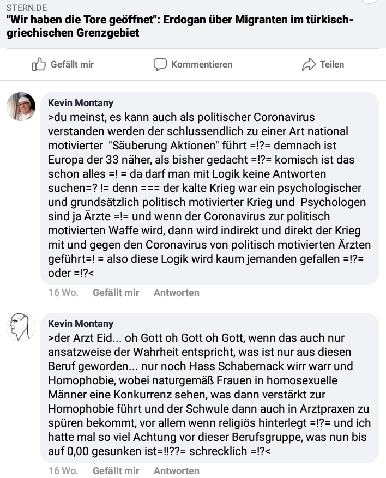Image resolution: width=386 pixels, height=478 pixels.
Task: Open Kevin Montany's name on the Coronavirus comment
Action: tap(81, 103)
